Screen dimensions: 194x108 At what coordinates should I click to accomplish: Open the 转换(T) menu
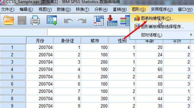(82, 9)
